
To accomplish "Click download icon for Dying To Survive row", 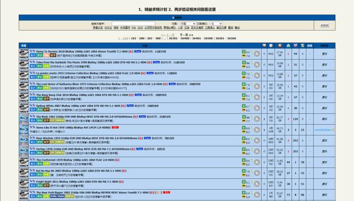I will (x=257, y=54).
